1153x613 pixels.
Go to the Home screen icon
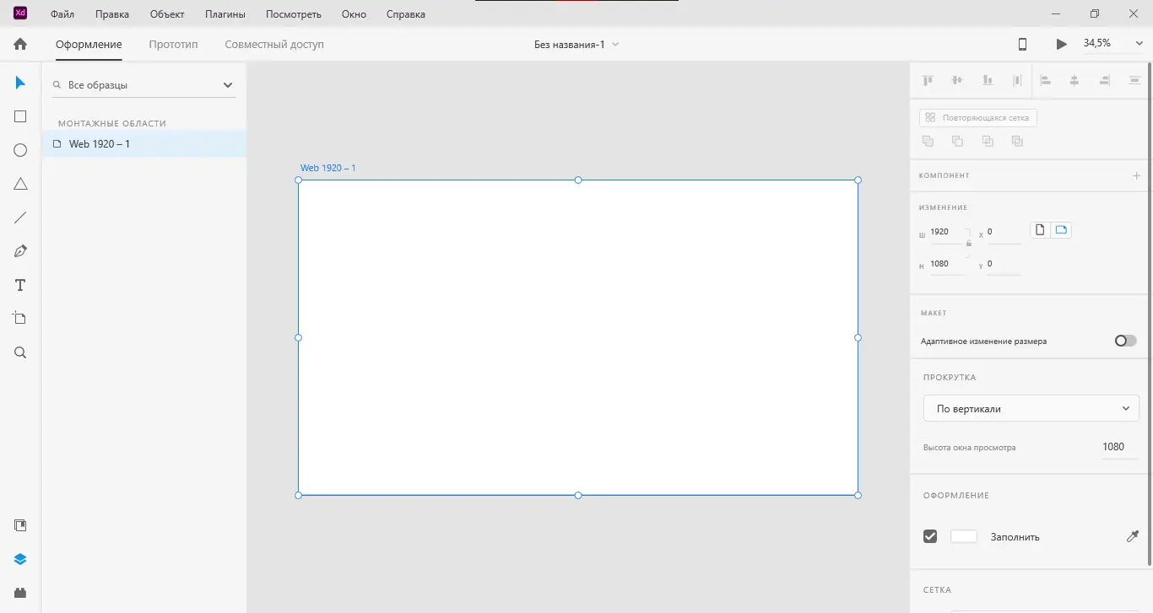[20, 44]
